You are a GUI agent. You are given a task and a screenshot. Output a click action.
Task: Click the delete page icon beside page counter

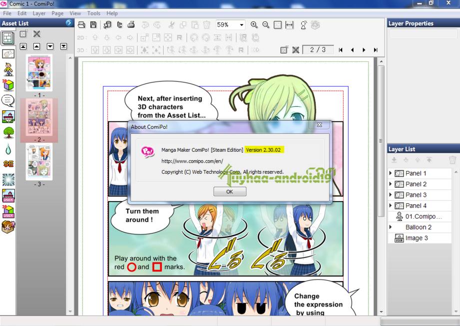point(296,50)
